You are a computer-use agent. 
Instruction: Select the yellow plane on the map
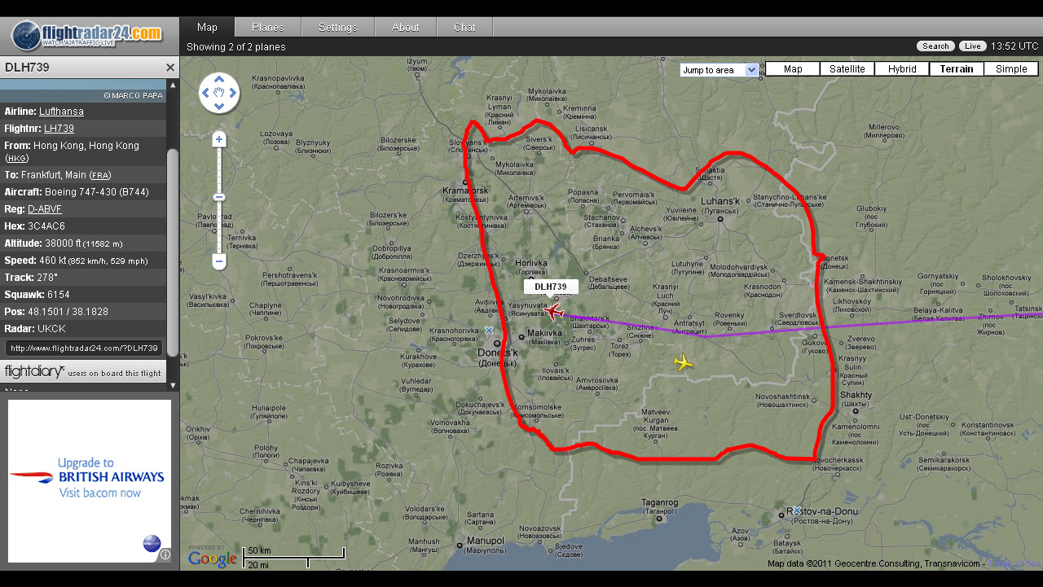pyautogui.click(x=683, y=362)
